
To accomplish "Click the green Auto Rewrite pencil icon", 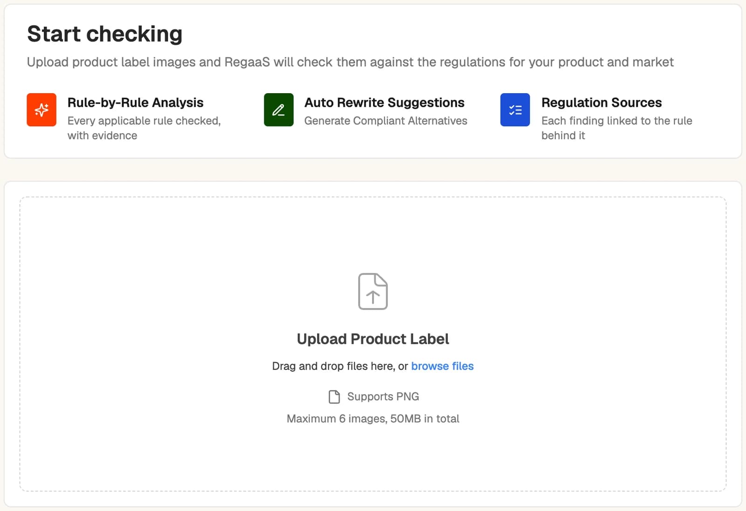I will [x=279, y=110].
